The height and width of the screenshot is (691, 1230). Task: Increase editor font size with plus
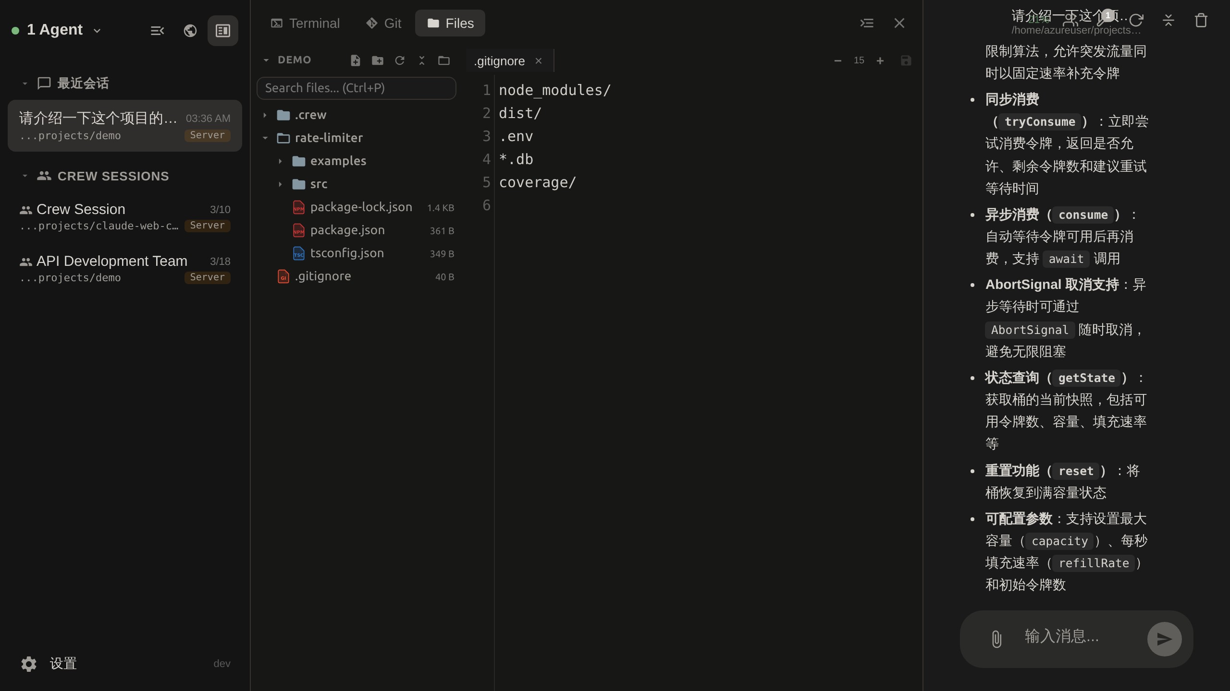click(880, 61)
